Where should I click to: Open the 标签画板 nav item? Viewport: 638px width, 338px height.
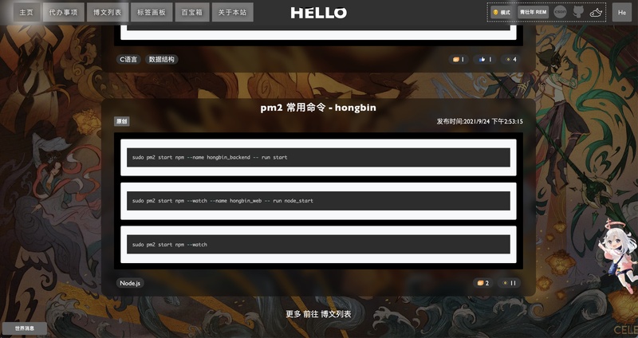point(152,12)
